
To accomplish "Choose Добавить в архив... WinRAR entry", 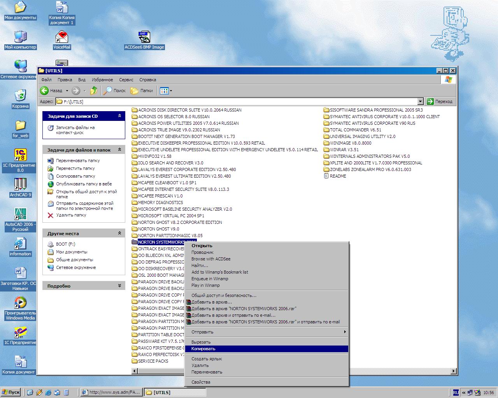I will point(267,302).
